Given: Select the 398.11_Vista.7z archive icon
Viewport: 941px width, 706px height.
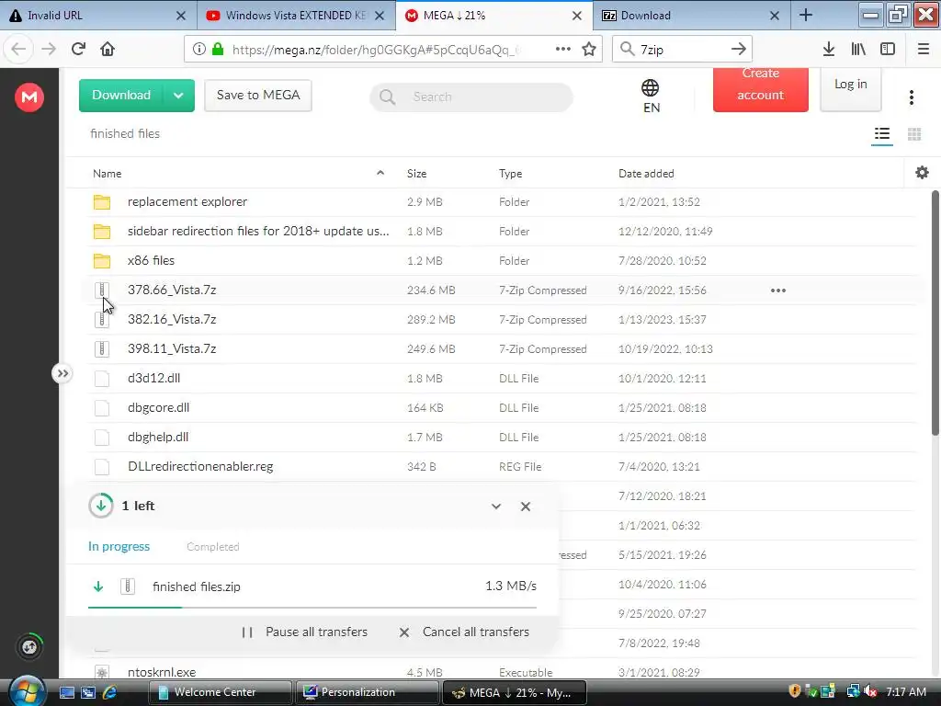Looking at the screenshot, I should point(102,348).
